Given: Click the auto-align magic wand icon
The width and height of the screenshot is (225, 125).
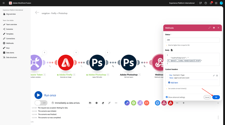Looking at the screenshot, I should (x=109, y=103).
